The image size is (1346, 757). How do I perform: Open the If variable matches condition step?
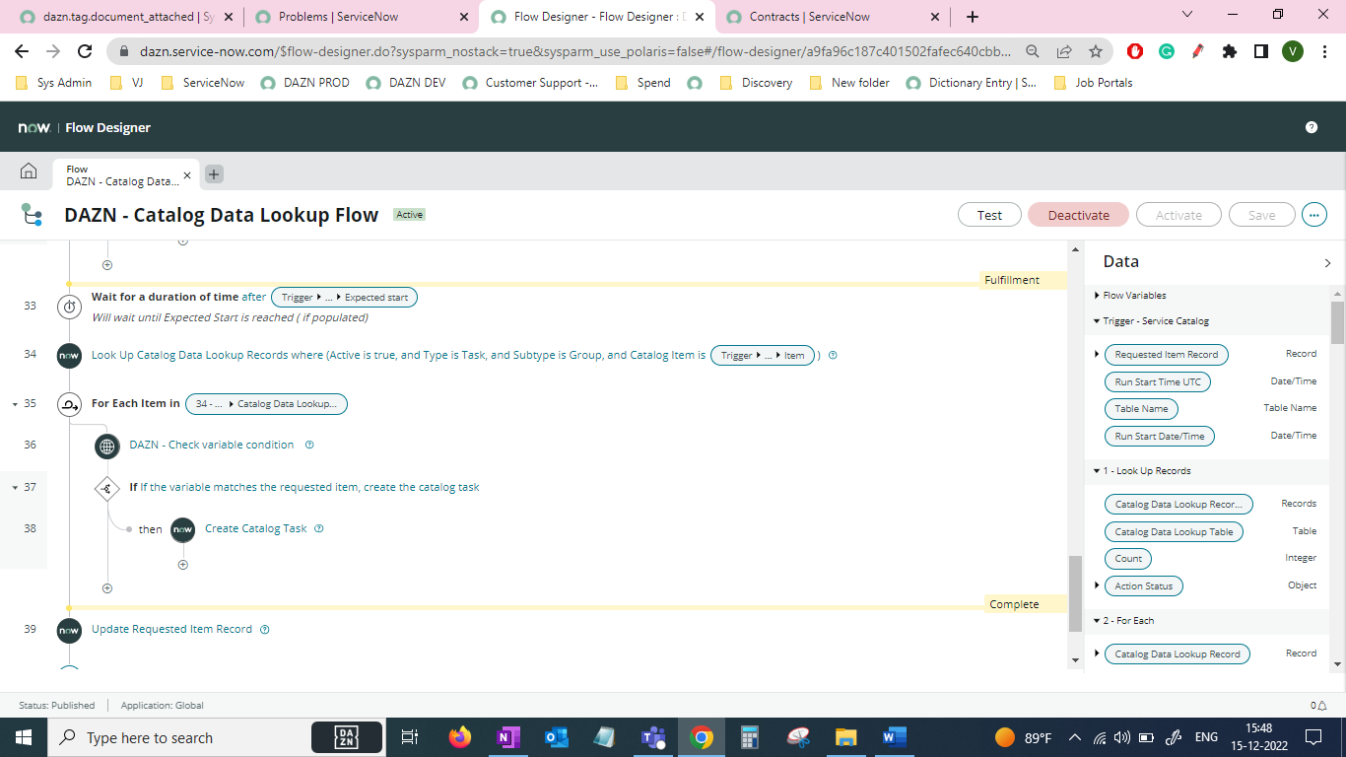309,487
